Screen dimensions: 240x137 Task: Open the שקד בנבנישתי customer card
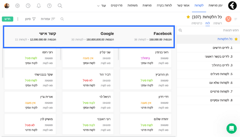(30, 79)
